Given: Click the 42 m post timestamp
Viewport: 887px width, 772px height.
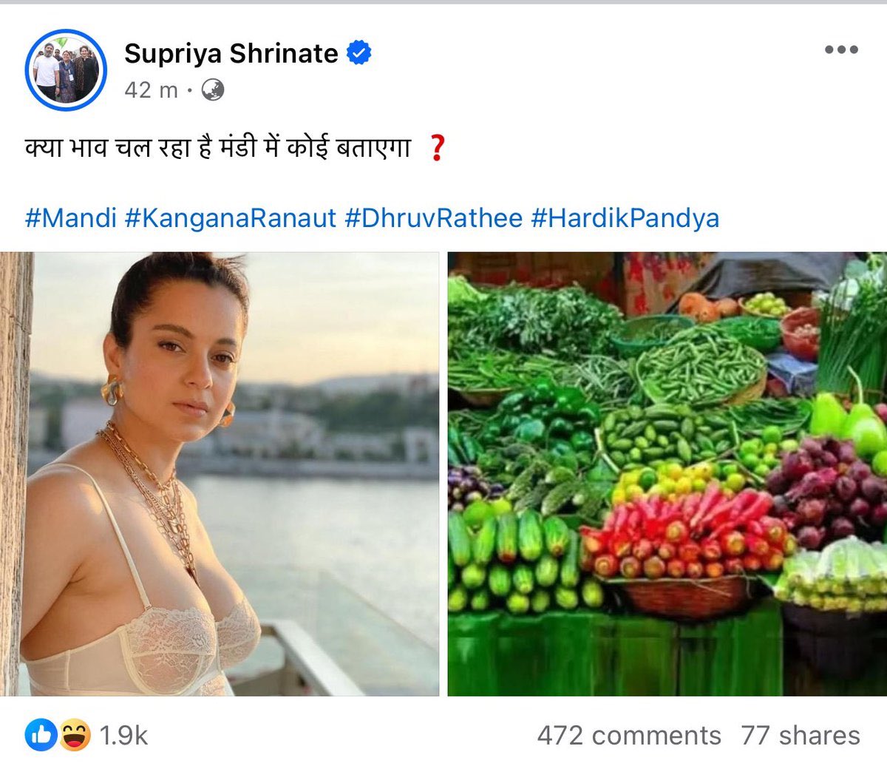Looking at the screenshot, I should pos(151,90).
